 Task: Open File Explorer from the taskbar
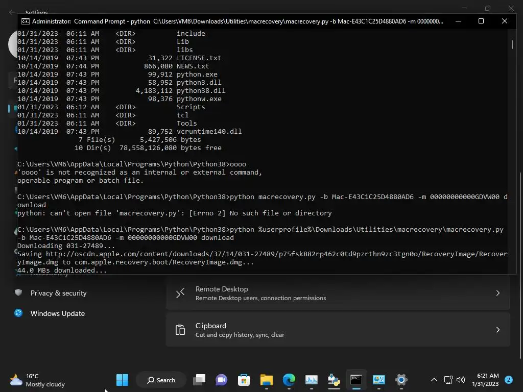pos(267,380)
